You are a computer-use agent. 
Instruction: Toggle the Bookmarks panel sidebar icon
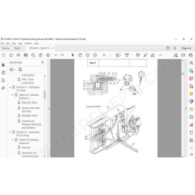pos(3,80)
